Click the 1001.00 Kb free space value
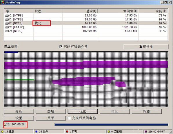The width and height of the screenshot is (173, 134). pyautogui.click(x=130, y=27)
